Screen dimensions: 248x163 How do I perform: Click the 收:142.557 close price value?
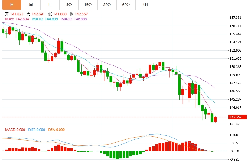pyautogui.click(x=79, y=14)
